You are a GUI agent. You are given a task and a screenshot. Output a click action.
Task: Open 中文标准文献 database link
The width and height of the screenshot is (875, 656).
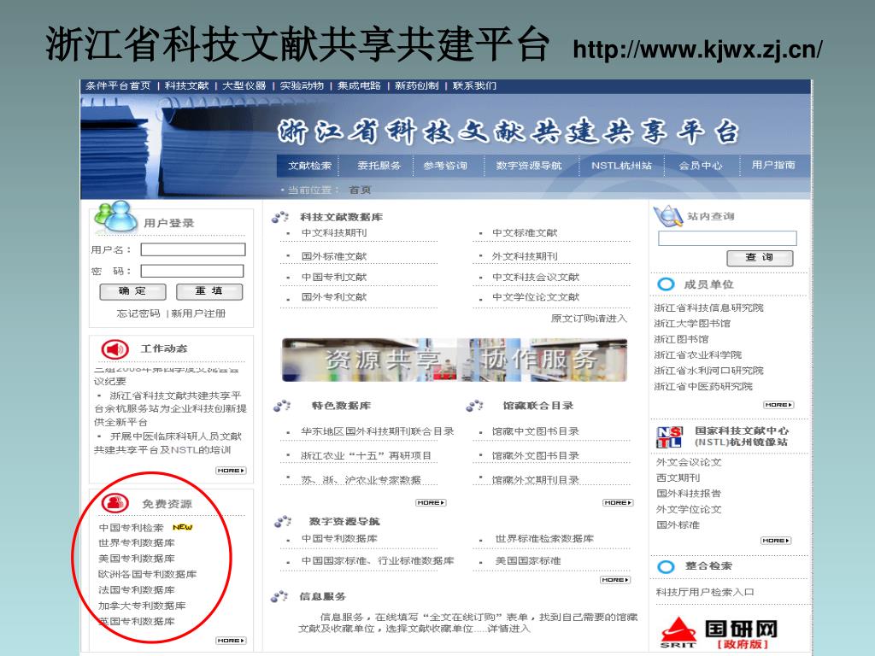(x=525, y=232)
